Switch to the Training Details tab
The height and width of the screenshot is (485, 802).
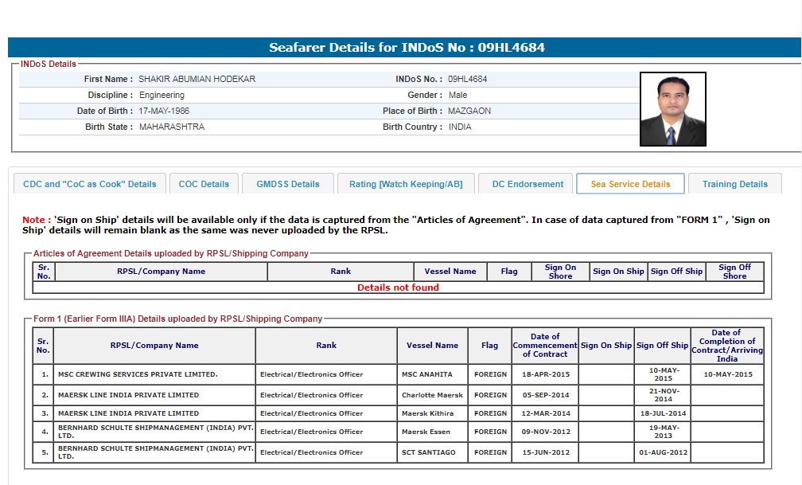pyautogui.click(x=734, y=184)
